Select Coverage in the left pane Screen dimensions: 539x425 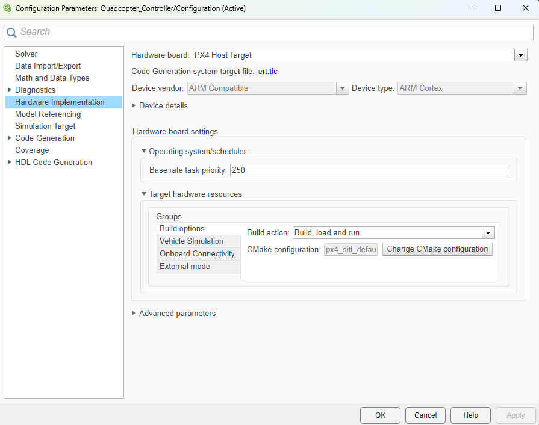point(32,150)
